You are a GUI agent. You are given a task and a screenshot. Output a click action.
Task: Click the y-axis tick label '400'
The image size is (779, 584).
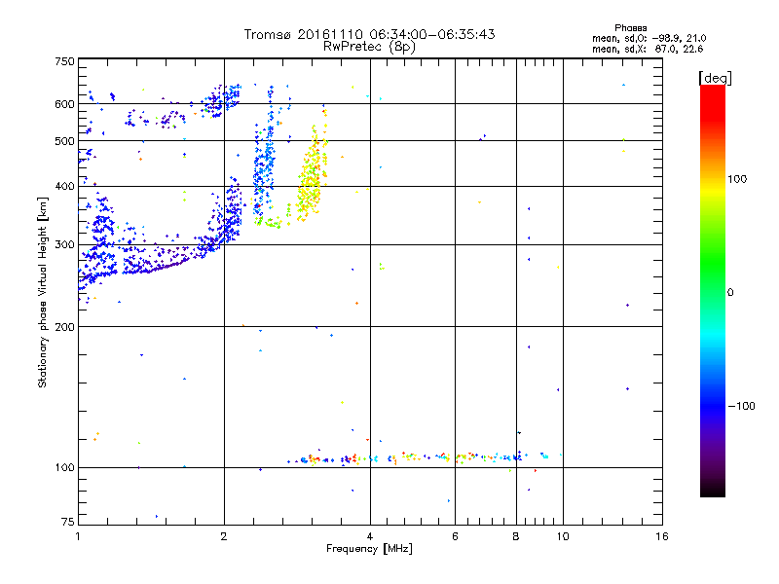tap(65, 187)
